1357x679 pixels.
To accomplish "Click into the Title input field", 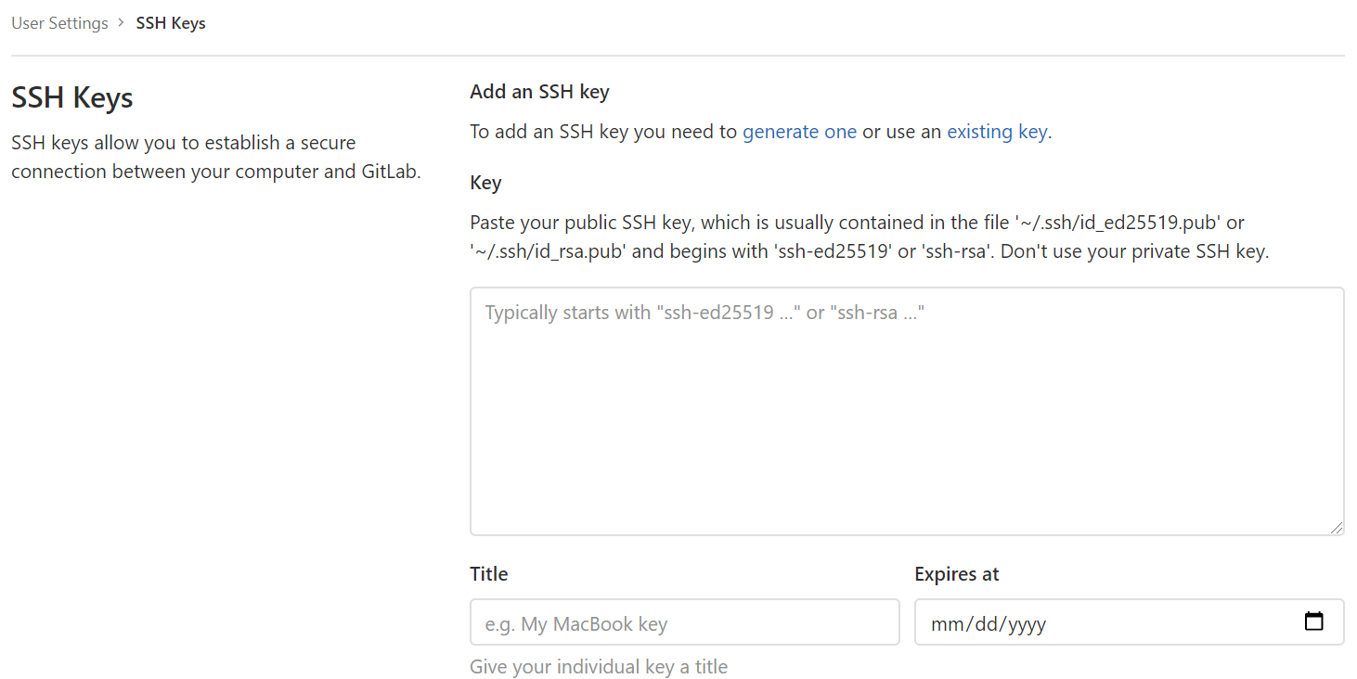I will [x=684, y=622].
